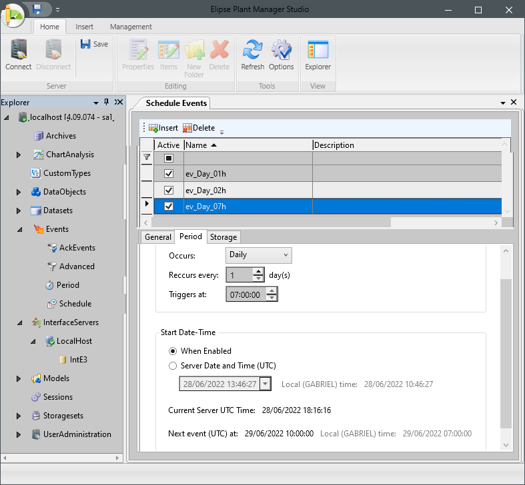The width and height of the screenshot is (525, 485).
Task: Collapse the Events tree node
Action: point(20,229)
